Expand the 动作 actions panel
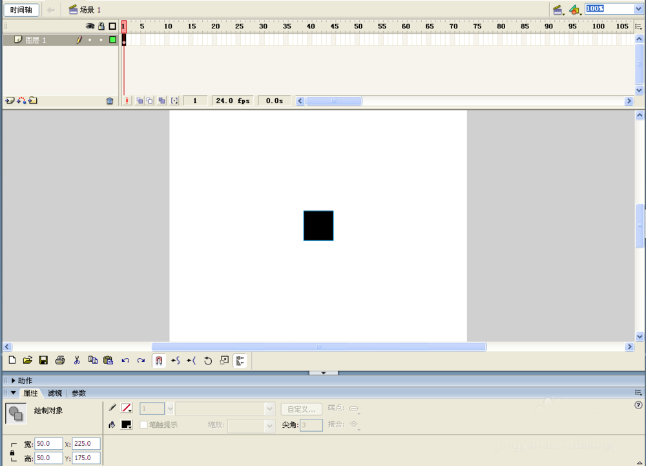This screenshot has height=466, width=646. coord(13,381)
